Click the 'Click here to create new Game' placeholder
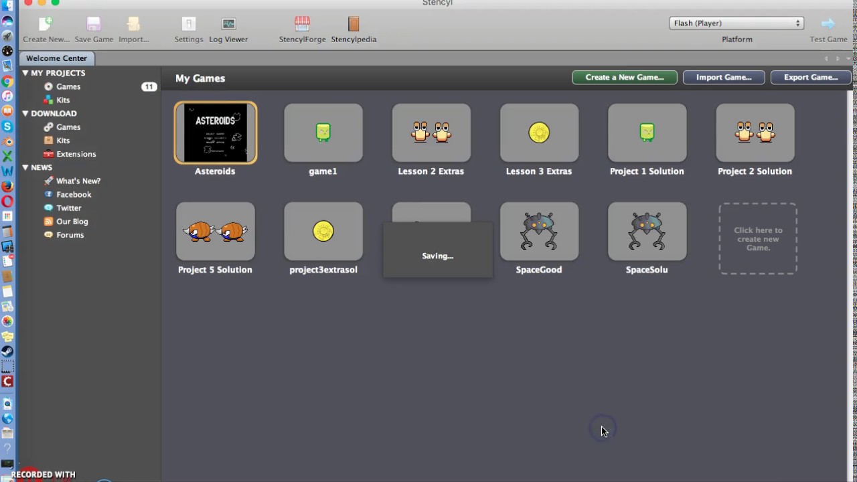Screen dimensions: 857x482 pyautogui.click(x=758, y=239)
